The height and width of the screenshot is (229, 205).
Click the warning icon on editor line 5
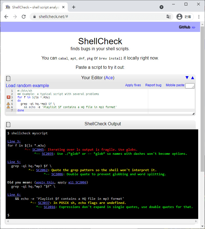(8, 104)
